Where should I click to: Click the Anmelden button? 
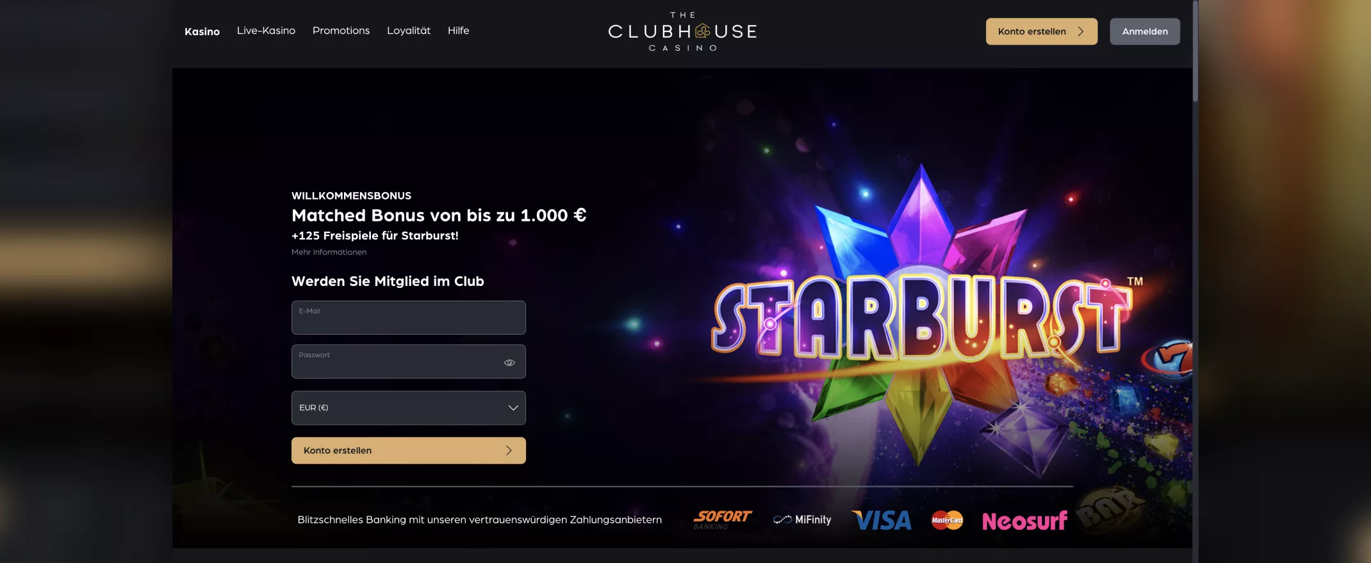coord(1145,31)
